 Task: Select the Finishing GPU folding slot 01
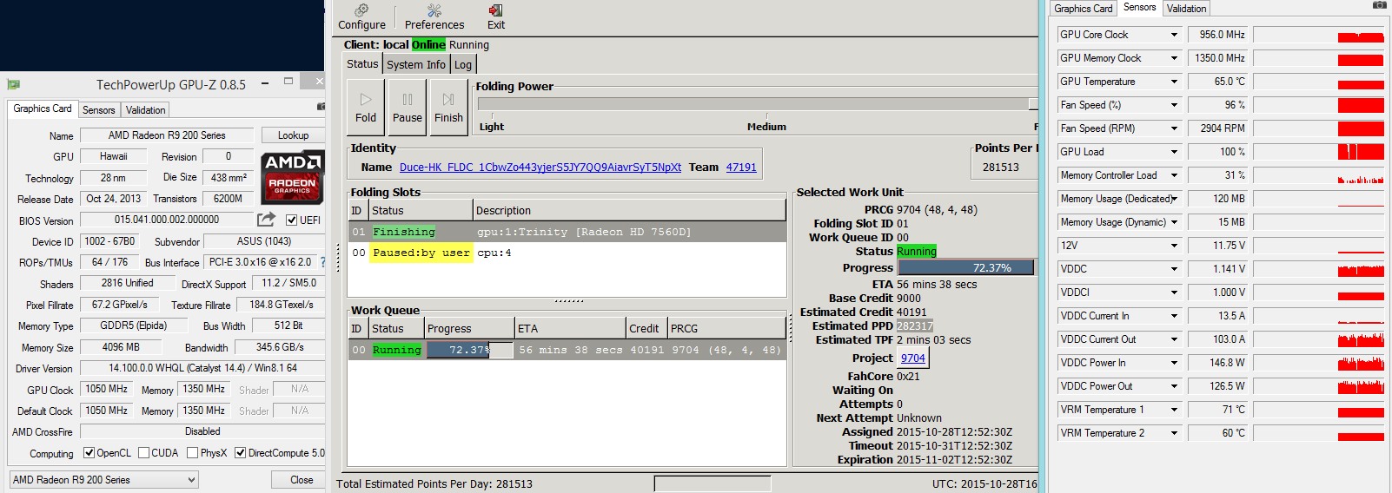[x=567, y=232]
